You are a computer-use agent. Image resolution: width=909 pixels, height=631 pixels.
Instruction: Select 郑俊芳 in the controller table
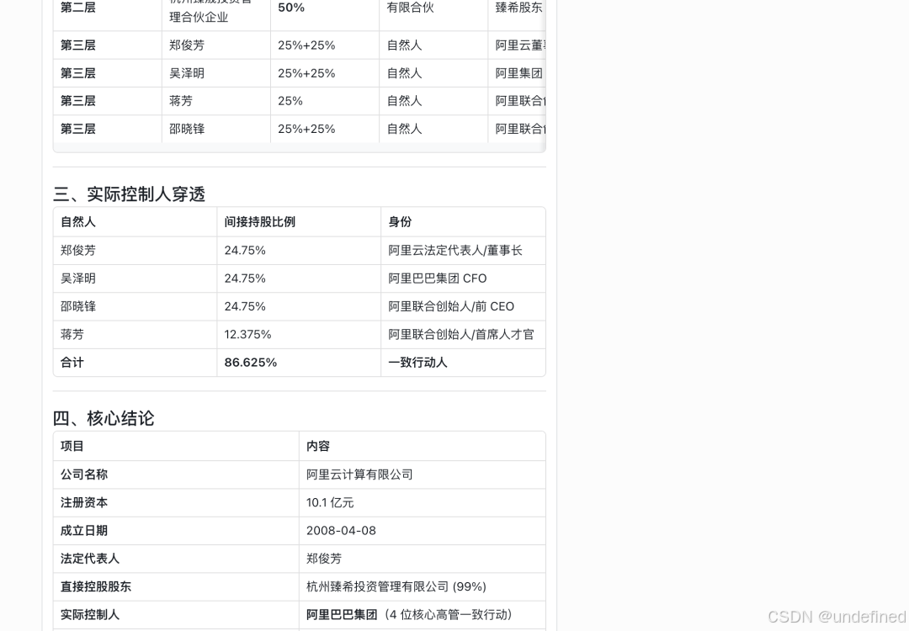click(x=77, y=251)
